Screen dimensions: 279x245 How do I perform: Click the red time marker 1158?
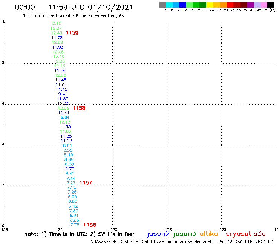coord(79,108)
